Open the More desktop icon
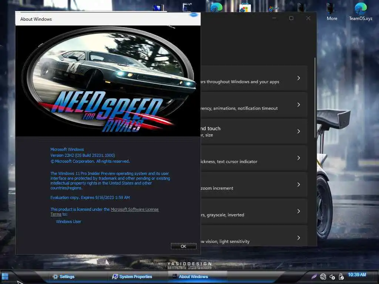This screenshot has width=379, height=284. [332, 11]
